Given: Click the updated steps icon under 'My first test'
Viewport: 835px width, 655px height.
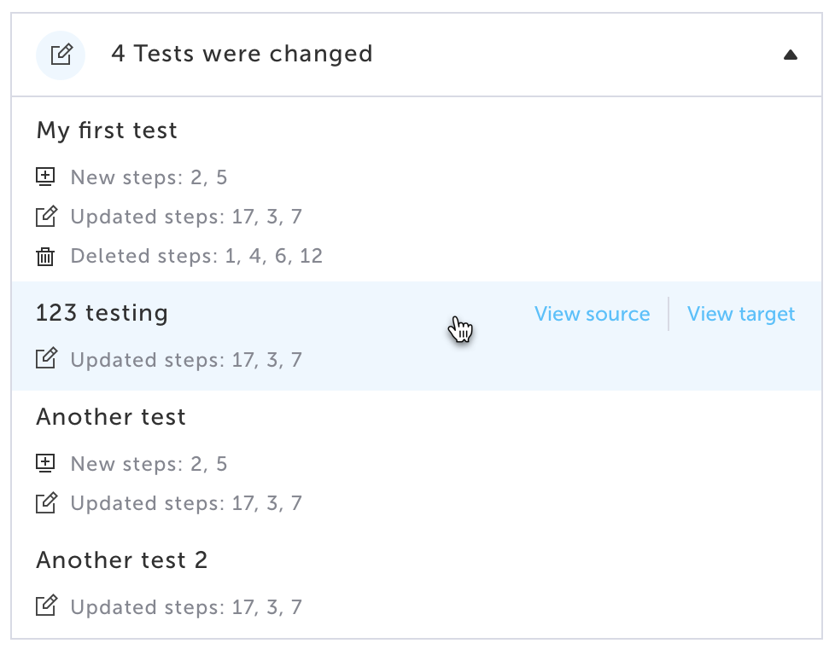Looking at the screenshot, I should pyautogui.click(x=46, y=217).
